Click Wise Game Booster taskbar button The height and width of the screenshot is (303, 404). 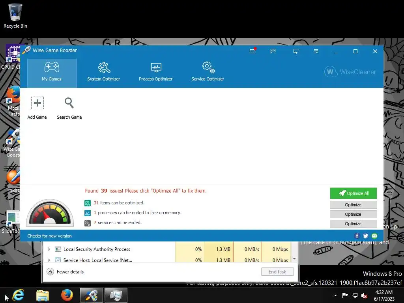pyautogui.click(x=92, y=295)
